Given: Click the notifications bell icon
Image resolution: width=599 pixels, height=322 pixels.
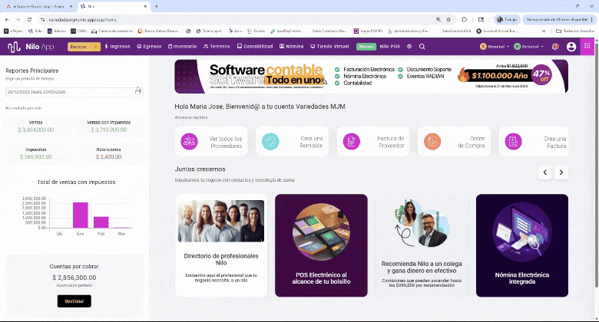Looking at the screenshot, I should tap(555, 47).
